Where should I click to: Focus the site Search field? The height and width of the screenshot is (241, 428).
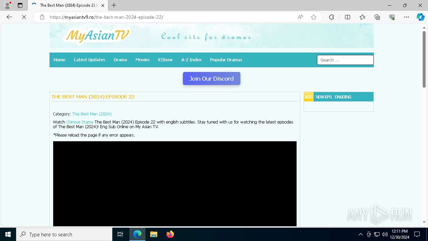345,60
